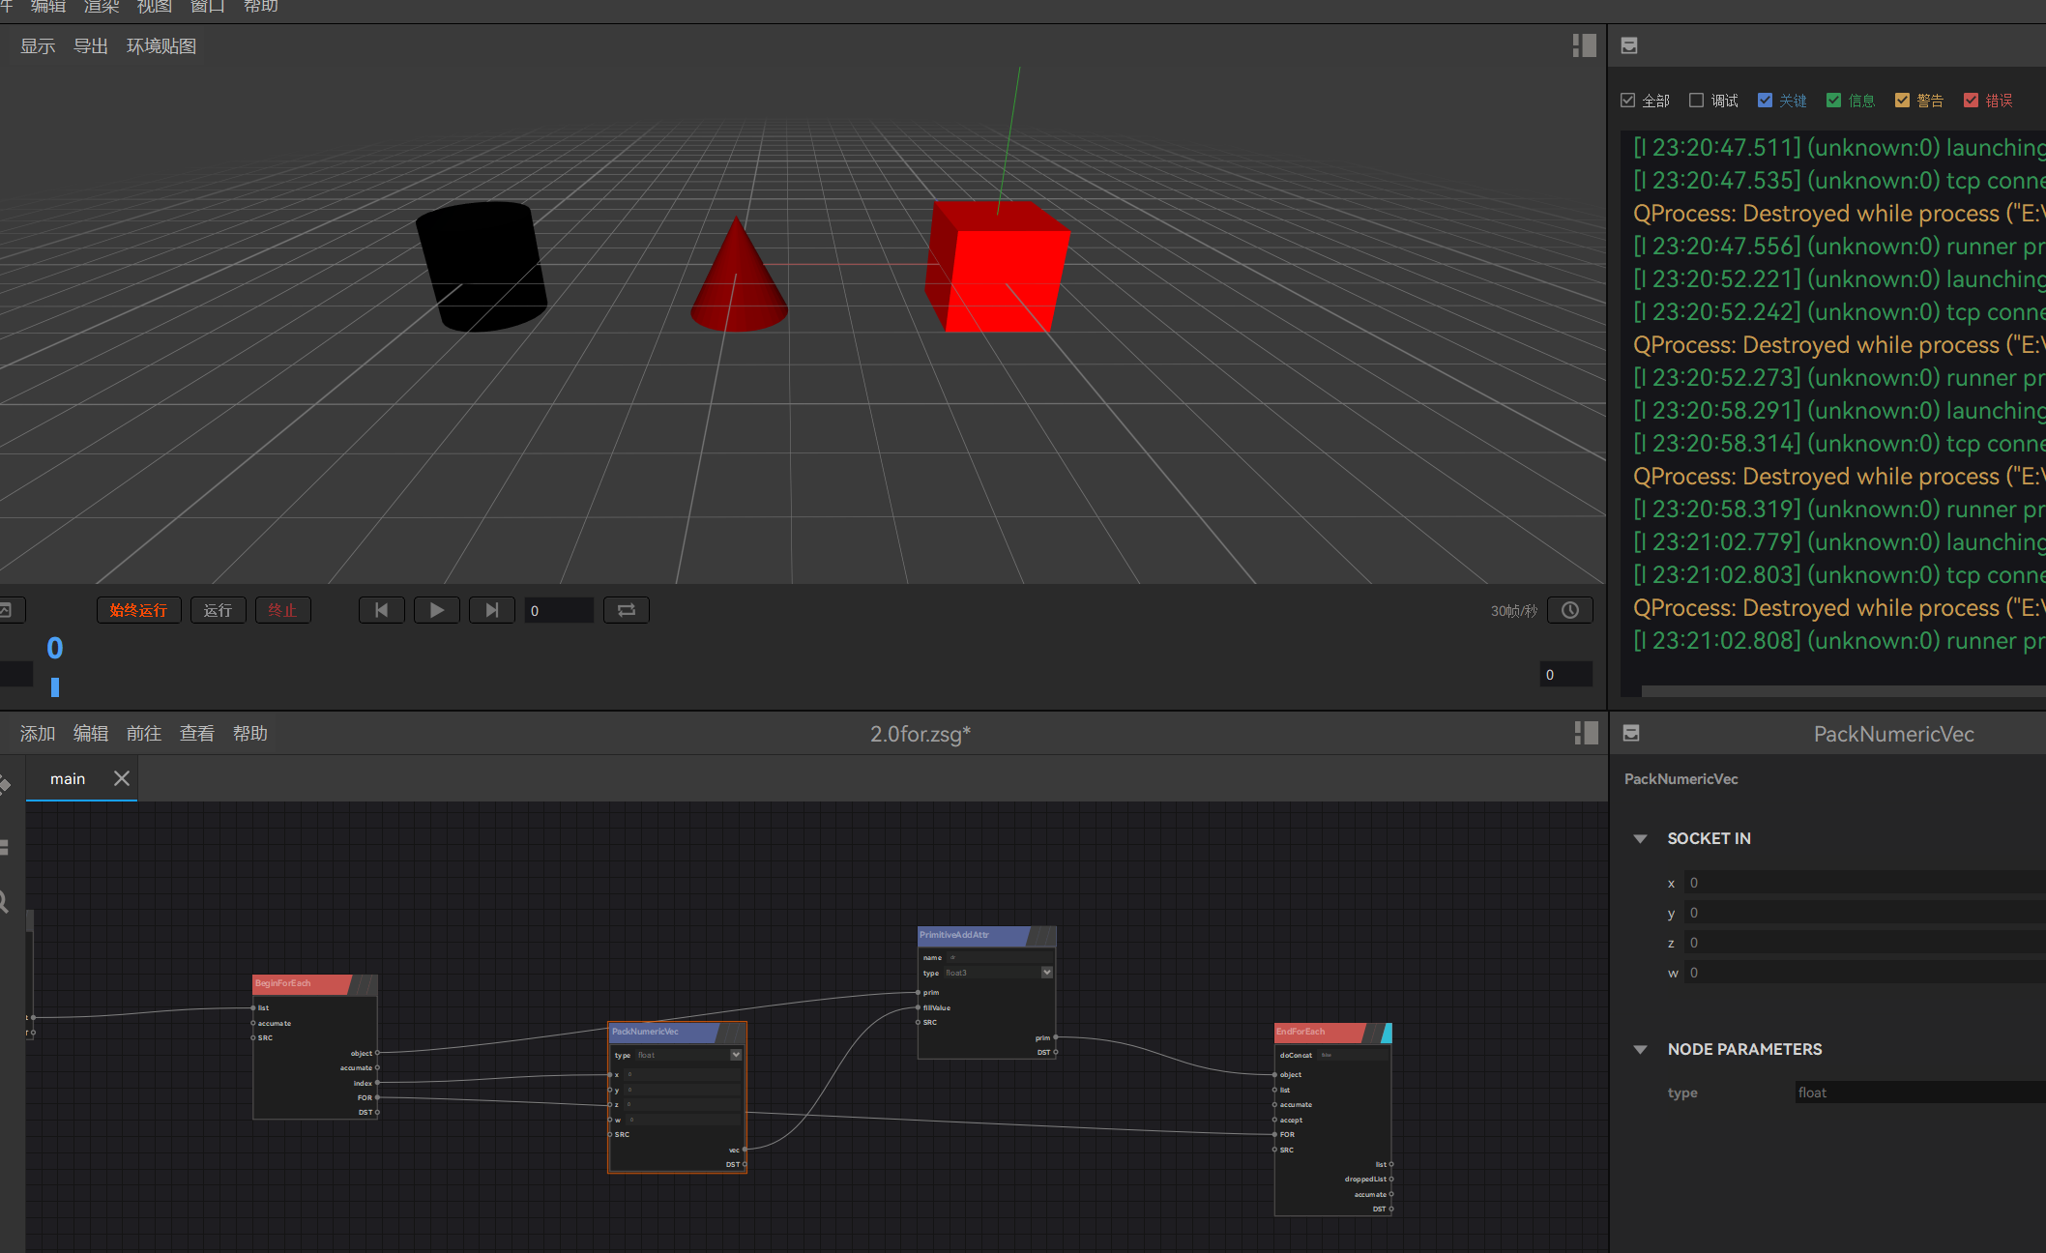Enable the 调试 debug log checkbox
The image size is (2046, 1253).
pos(1696,101)
